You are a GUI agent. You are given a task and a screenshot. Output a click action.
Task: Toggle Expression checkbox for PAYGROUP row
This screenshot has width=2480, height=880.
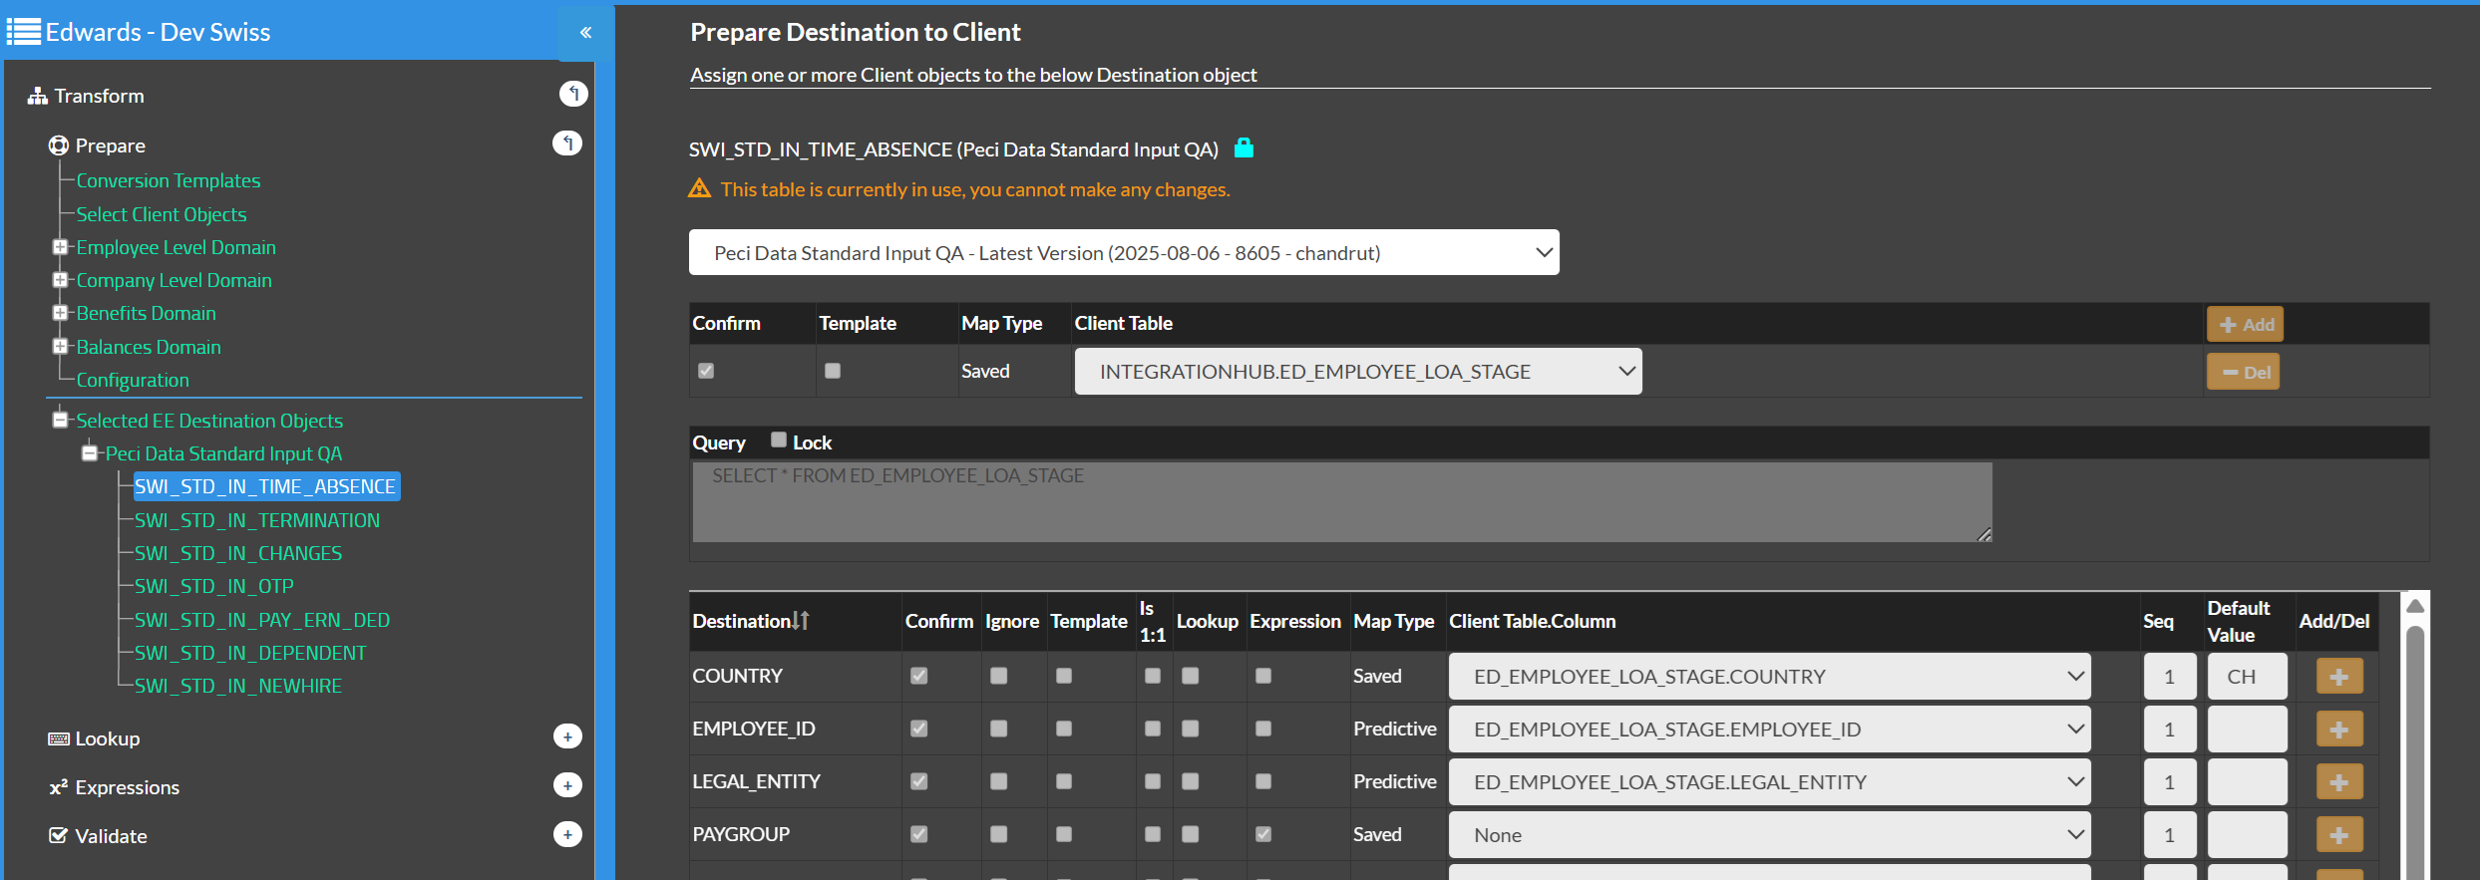[1263, 834]
